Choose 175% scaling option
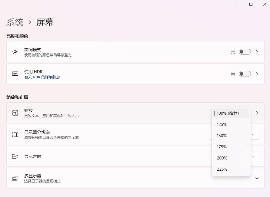Screen dimensions: 270x197 [x=222, y=147]
